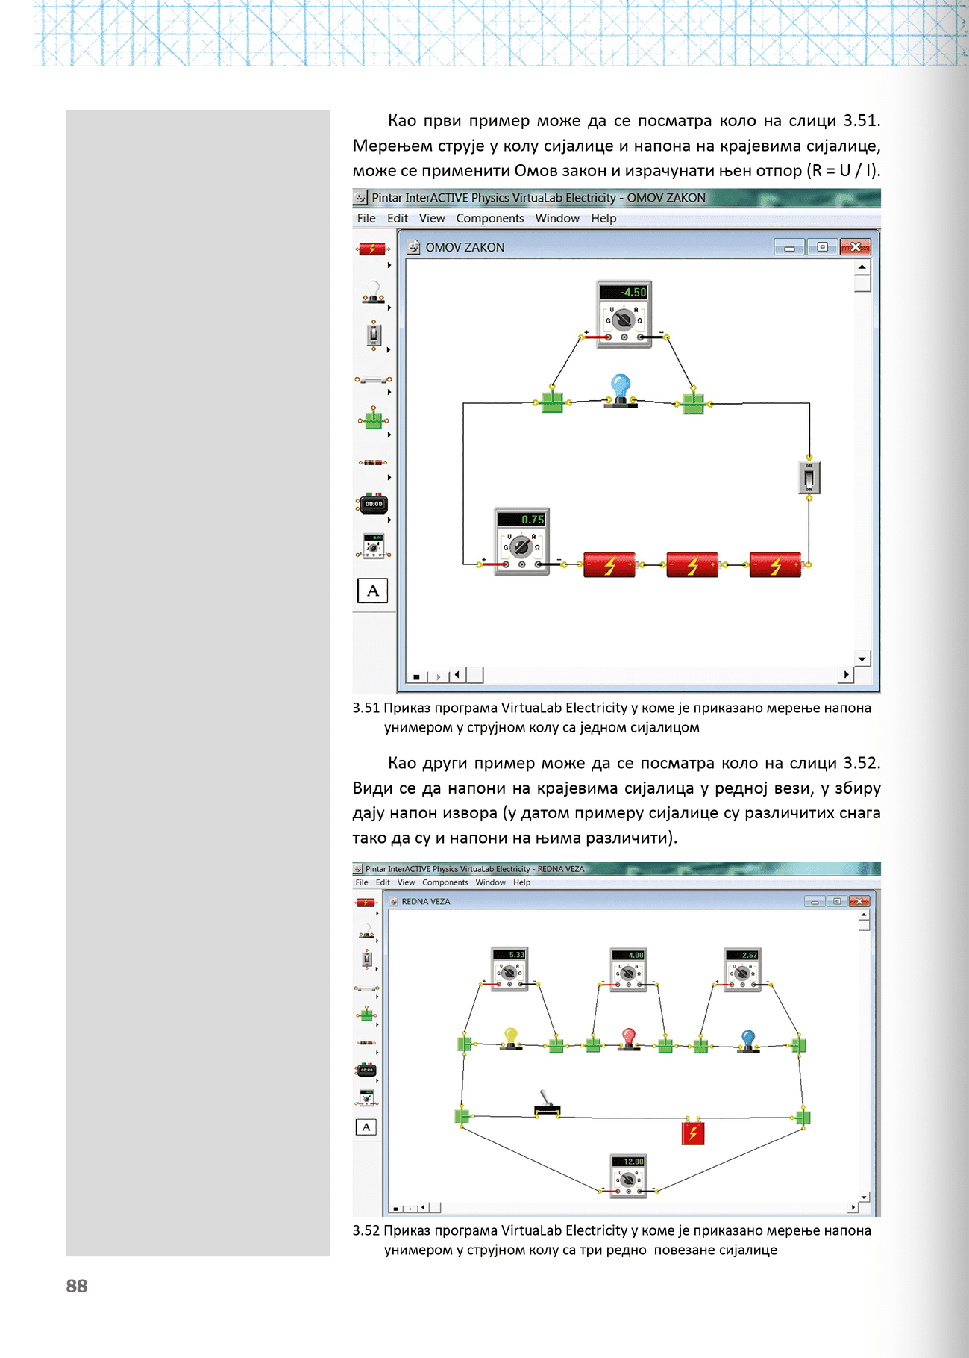Open File menu in OMOV ZAKON window
This screenshot has height=1358, width=969.
pyautogui.click(x=366, y=219)
